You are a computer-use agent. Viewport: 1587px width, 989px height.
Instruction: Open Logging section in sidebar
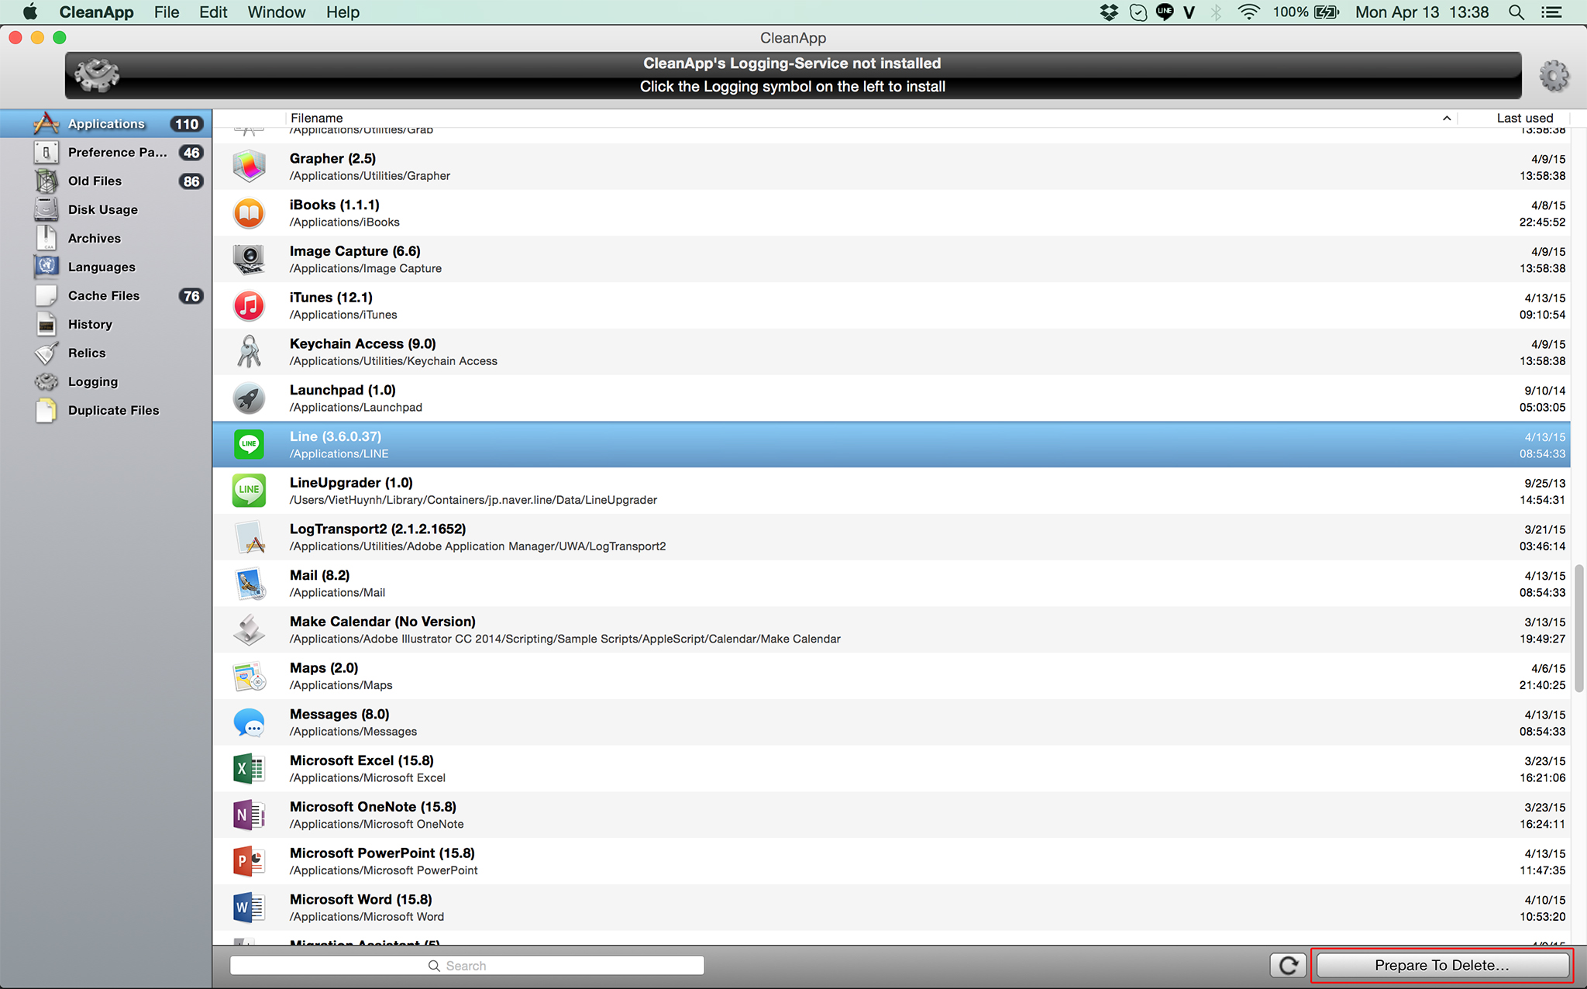(x=106, y=382)
